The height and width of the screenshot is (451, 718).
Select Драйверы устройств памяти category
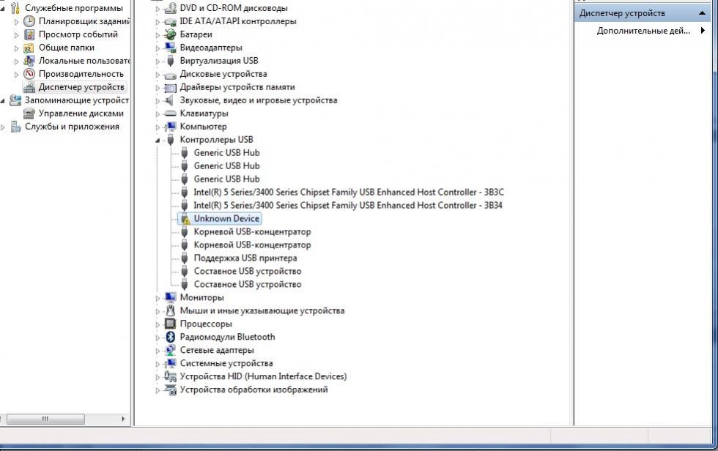point(237,87)
